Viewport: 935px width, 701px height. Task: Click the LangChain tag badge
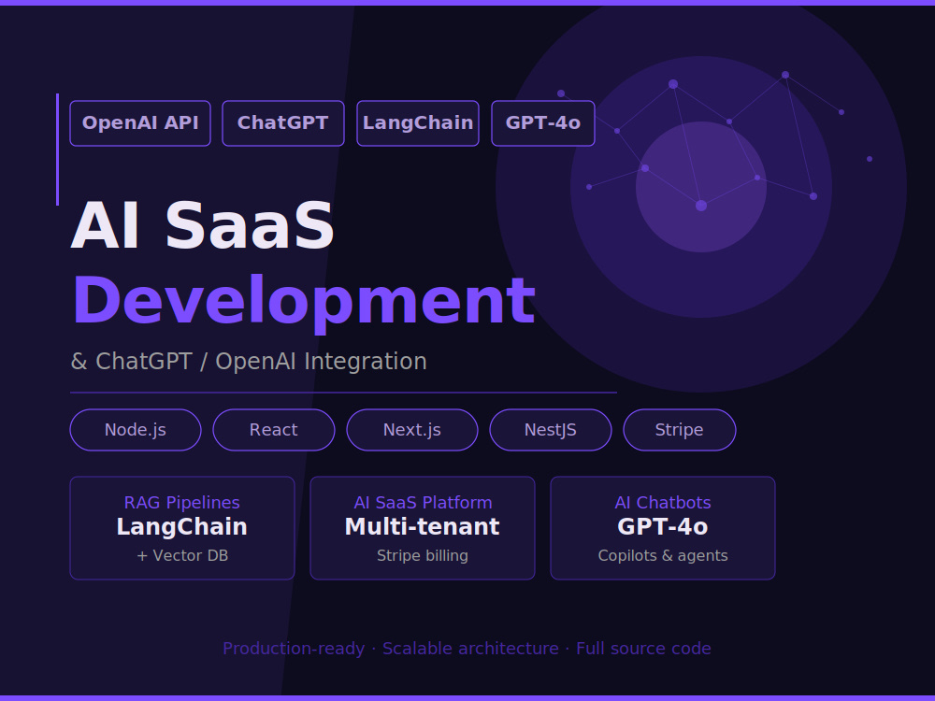click(418, 123)
